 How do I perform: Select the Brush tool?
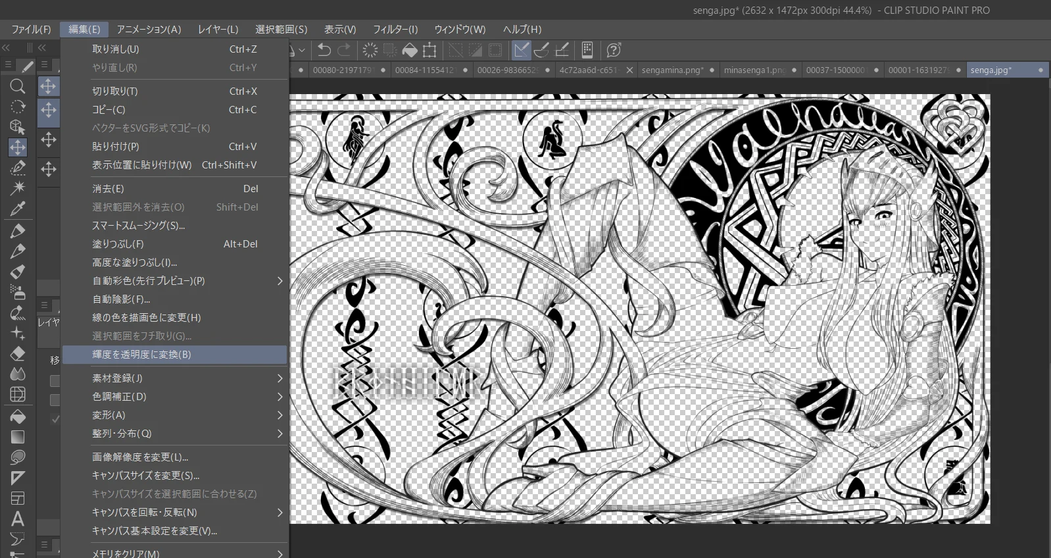click(18, 271)
